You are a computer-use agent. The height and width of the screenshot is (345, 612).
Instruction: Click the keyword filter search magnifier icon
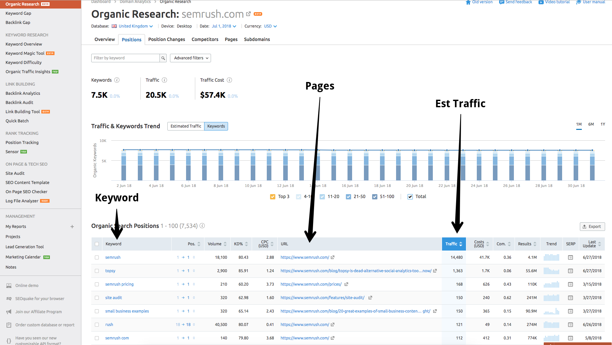163,58
